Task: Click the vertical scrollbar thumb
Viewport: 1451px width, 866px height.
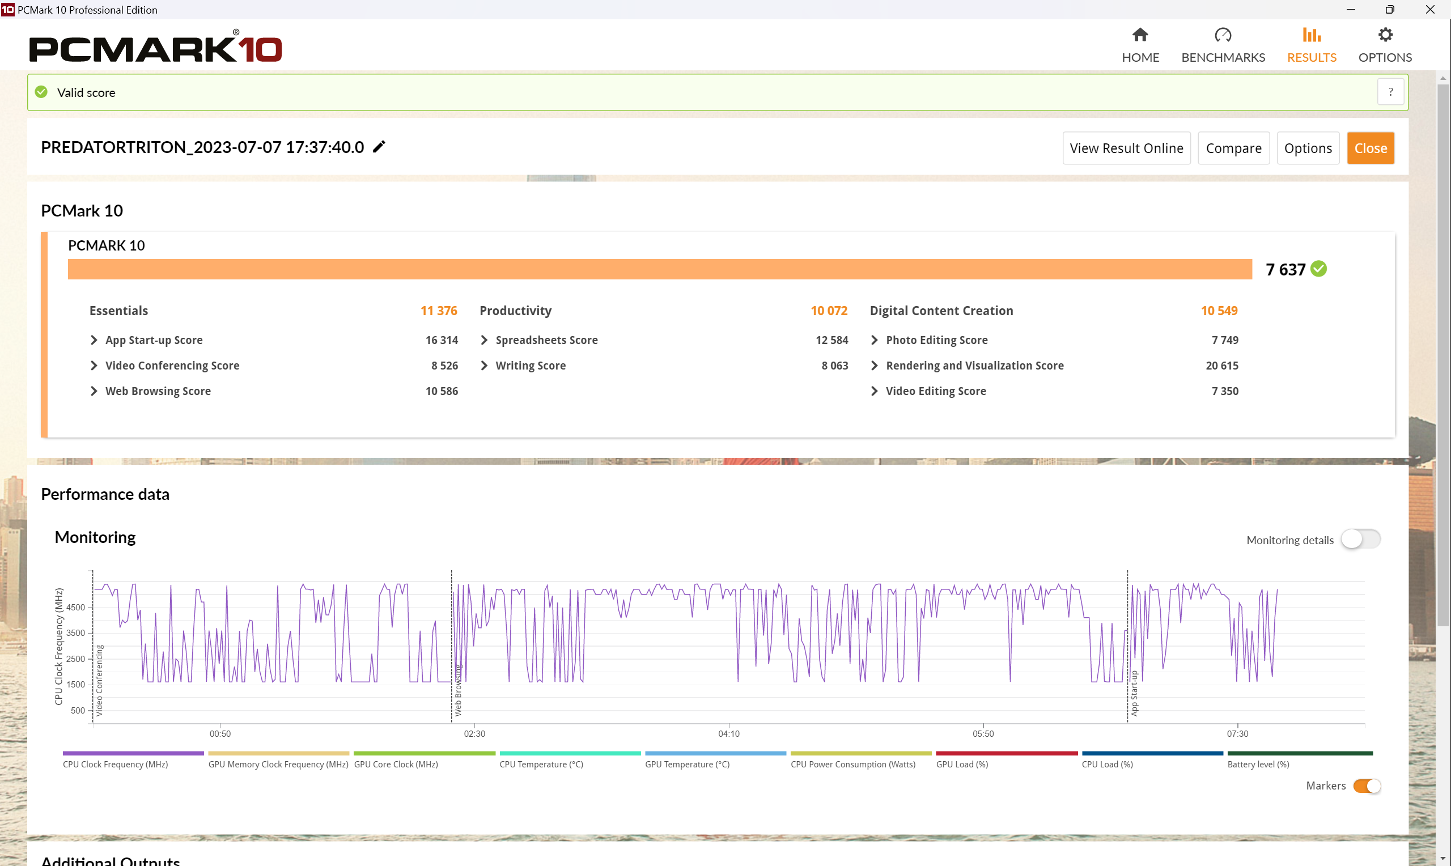Action: [x=1443, y=356]
